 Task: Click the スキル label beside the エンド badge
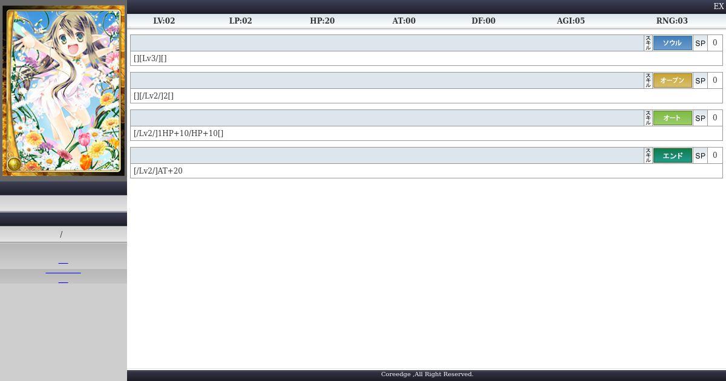[x=648, y=155]
